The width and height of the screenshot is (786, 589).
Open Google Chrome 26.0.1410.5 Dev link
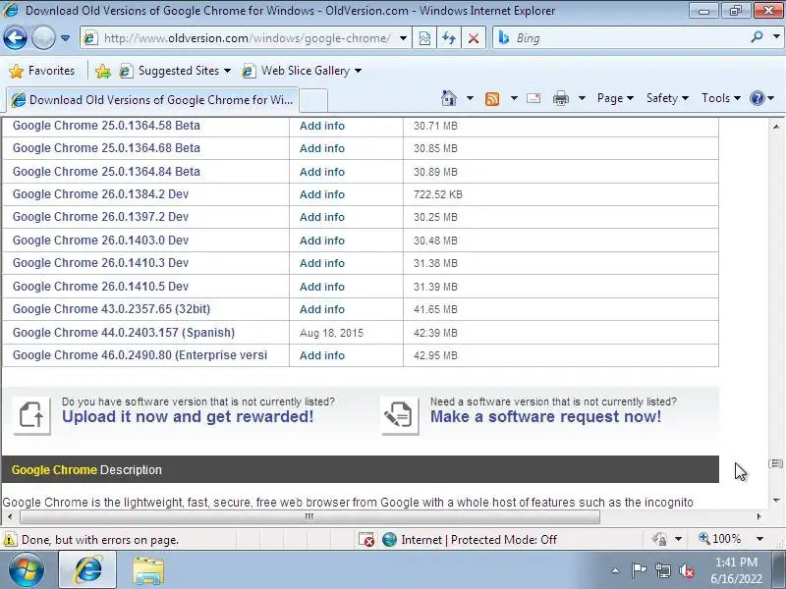point(101,287)
